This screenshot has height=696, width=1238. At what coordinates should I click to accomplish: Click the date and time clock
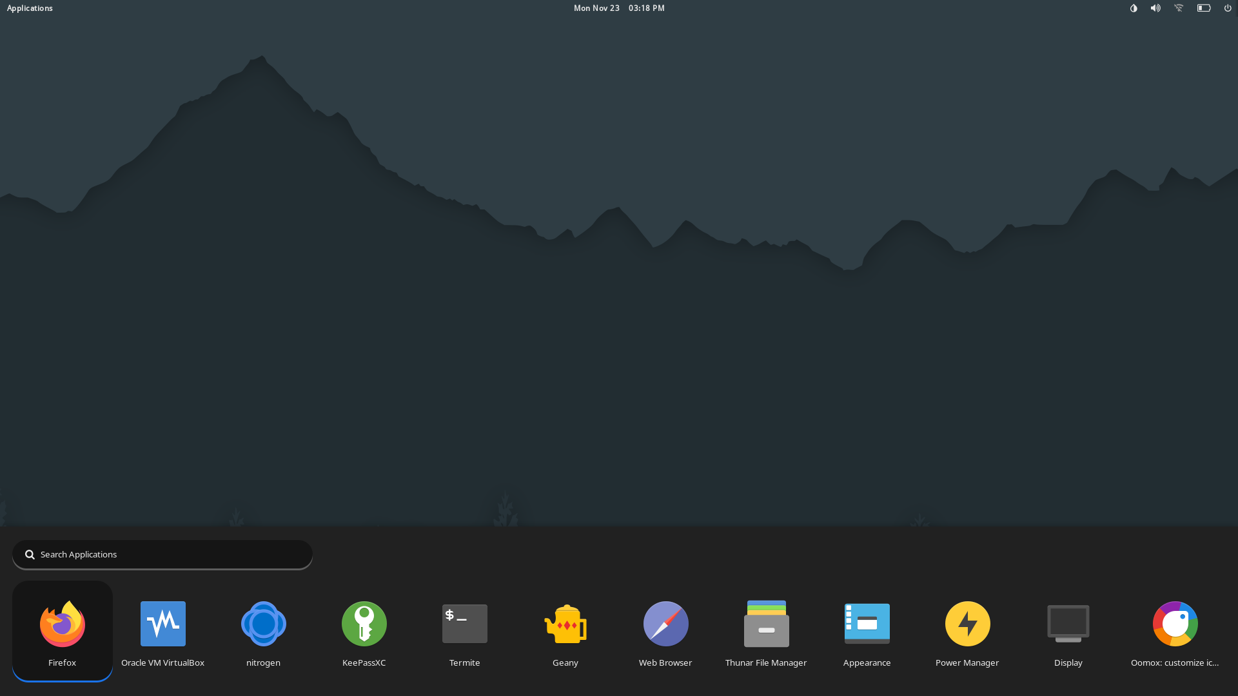coord(619,8)
